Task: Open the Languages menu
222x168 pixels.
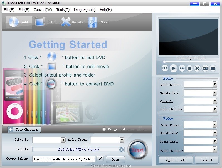Action: tap(85, 10)
